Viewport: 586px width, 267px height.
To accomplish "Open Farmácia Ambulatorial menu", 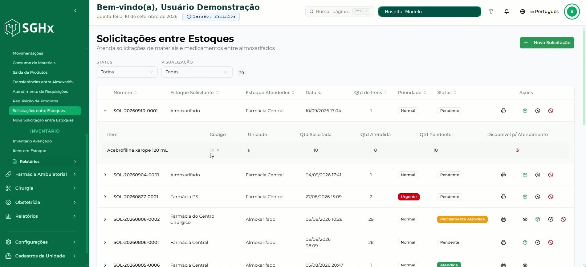I will [41, 174].
